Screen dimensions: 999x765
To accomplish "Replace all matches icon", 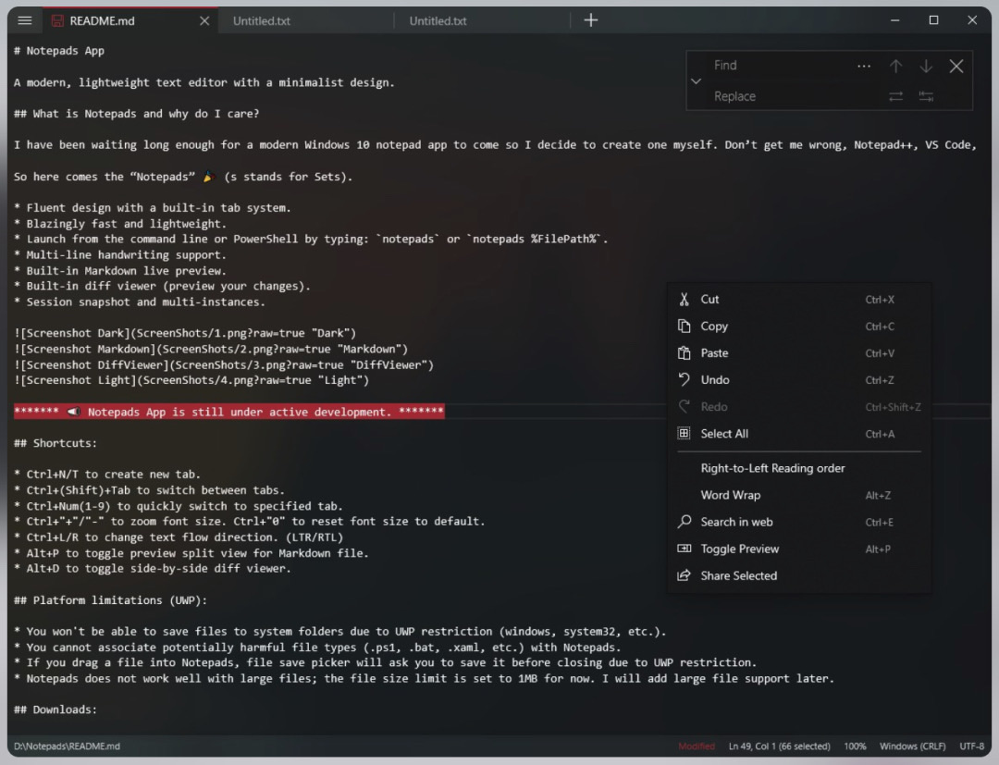I will 926,96.
